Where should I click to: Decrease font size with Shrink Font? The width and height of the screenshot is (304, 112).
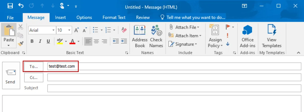pos(85,30)
